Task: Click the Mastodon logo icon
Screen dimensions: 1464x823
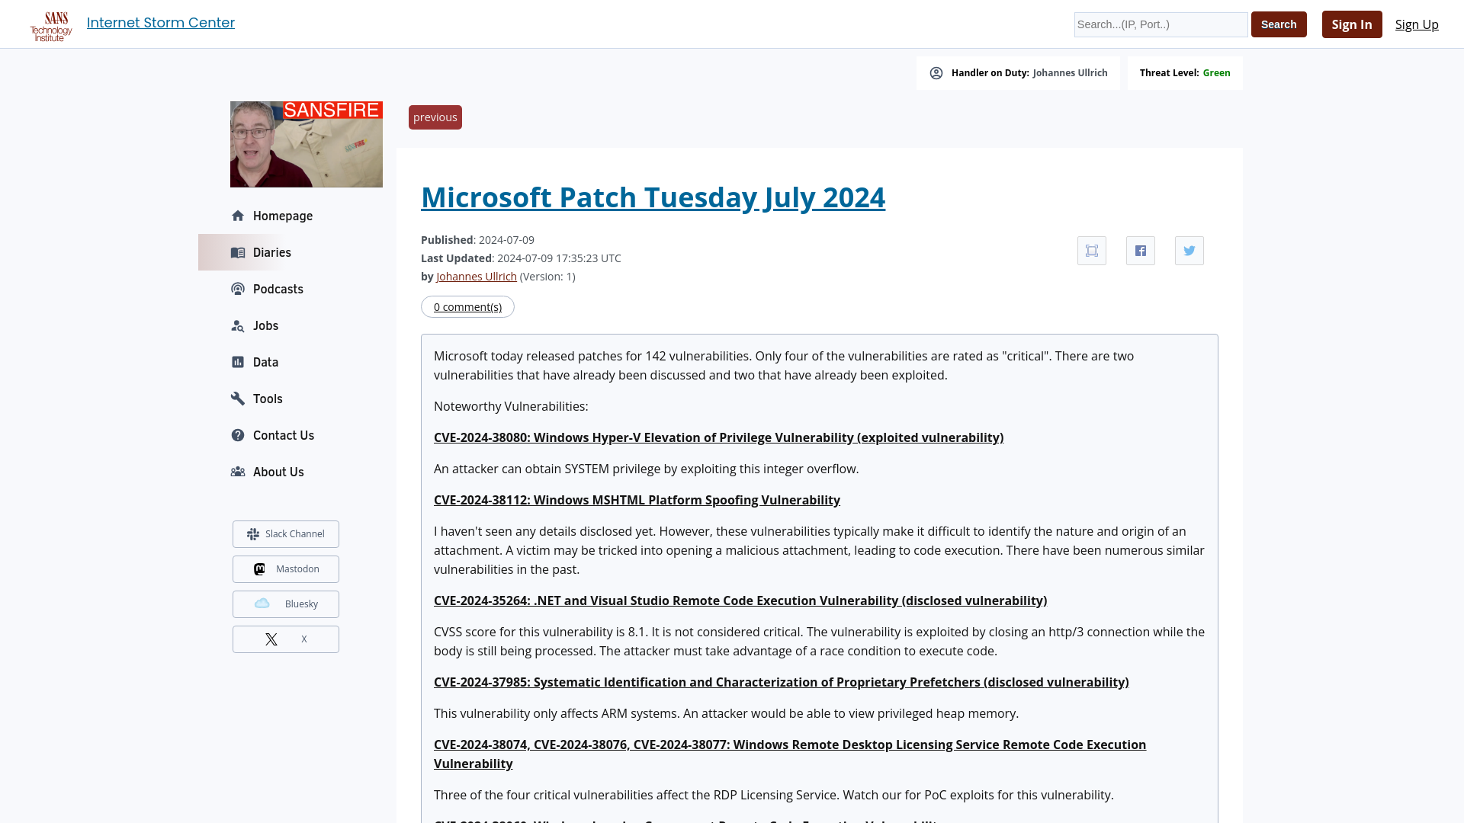Action: [259, 569]
